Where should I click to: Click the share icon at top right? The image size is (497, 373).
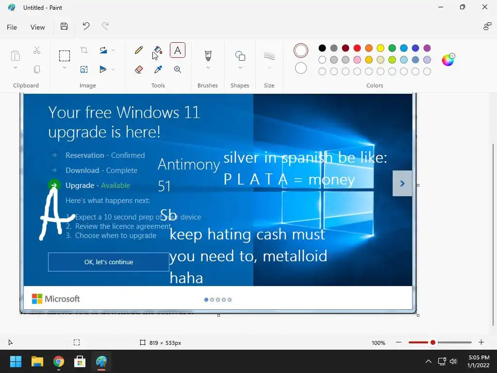point(487,27)
